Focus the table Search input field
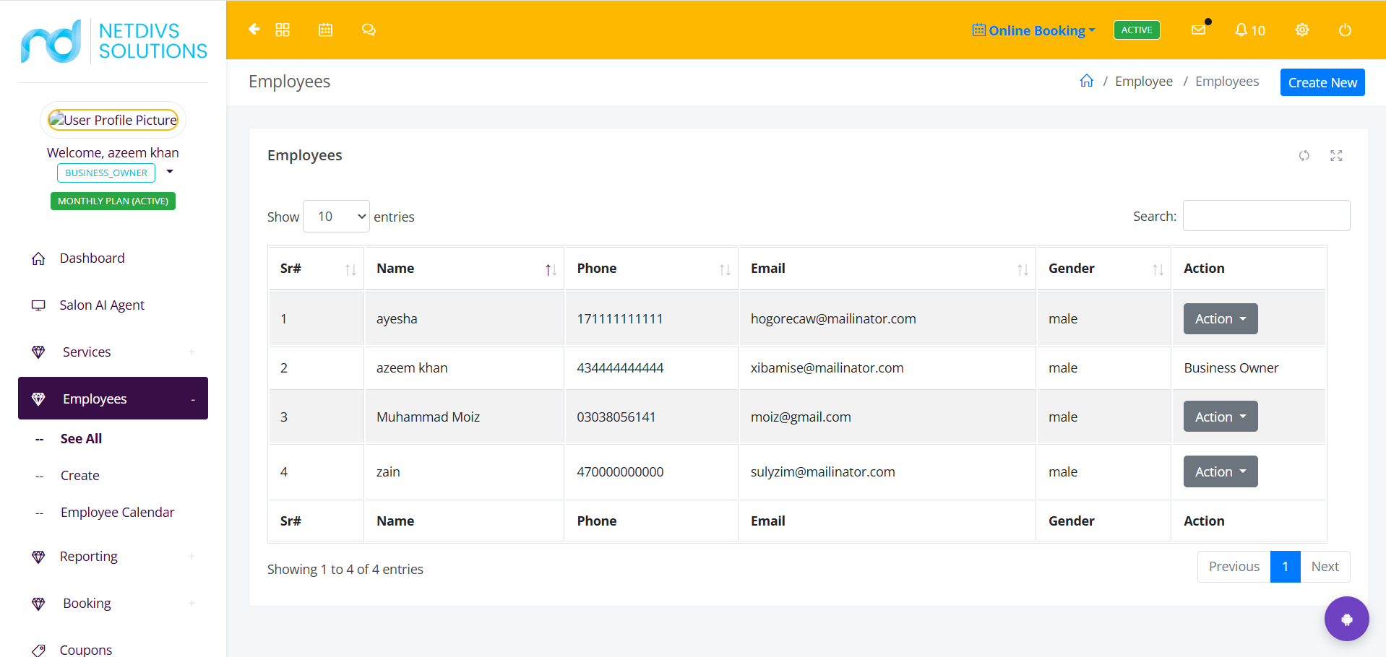The height and width of the screenshot is (657, 1386). (1266, 216)
